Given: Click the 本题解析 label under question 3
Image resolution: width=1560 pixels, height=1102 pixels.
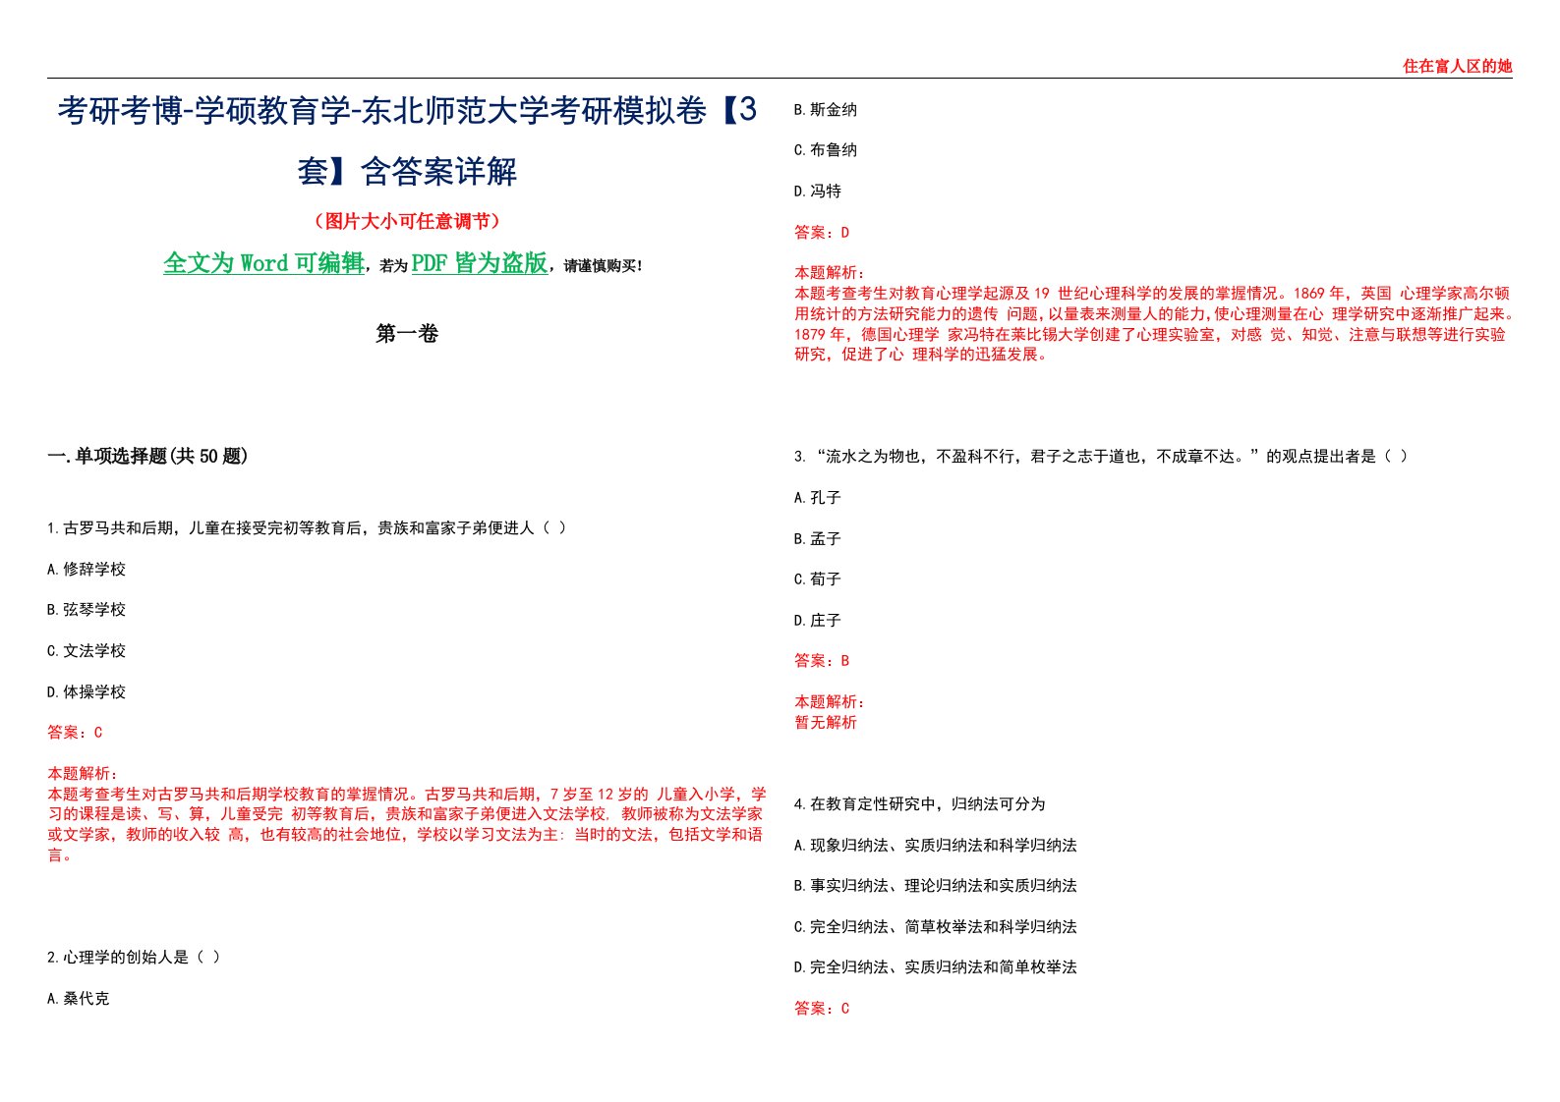Looking at the screenshot, I should pos(830,702).
